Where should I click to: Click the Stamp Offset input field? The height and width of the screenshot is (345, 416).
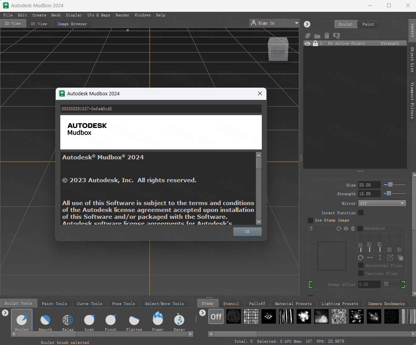pyautogui.click(x=369, y=284)
